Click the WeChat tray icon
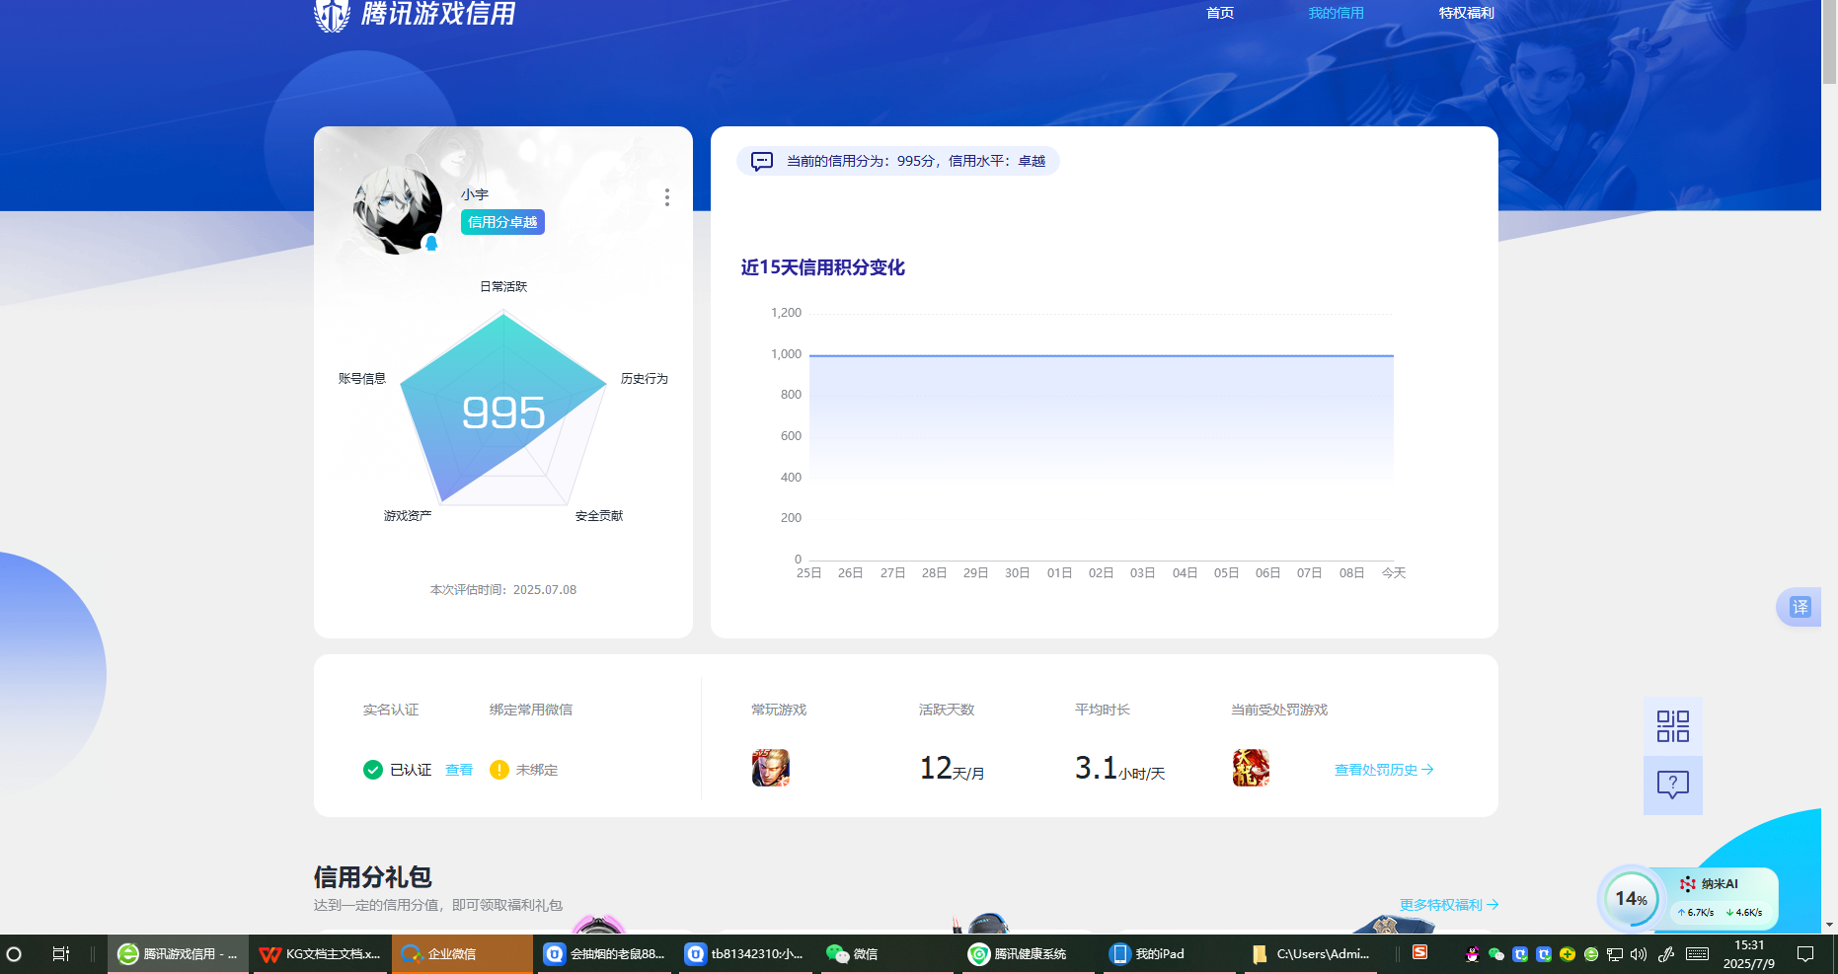1838x974 pixels. 1496,954
